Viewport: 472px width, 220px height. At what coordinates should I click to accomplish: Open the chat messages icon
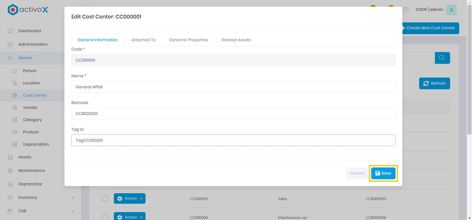click(406, 10)
